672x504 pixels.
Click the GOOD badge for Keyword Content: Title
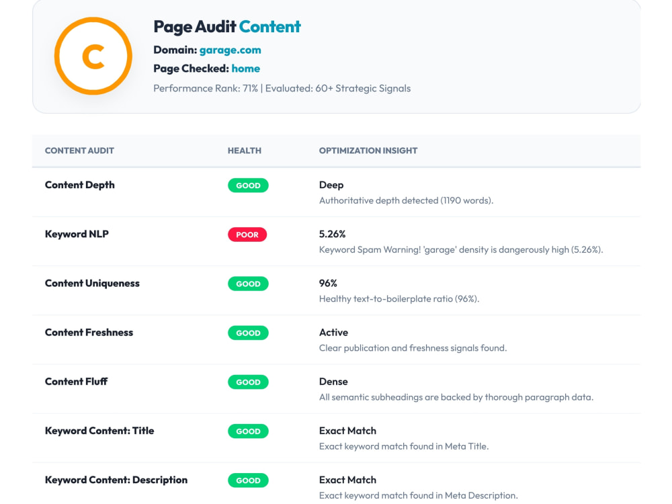click(x=248, y=431)
